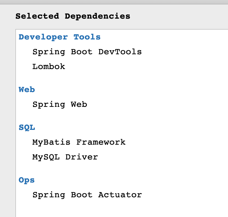The height and width of the screenshot is (217, 228).
Task: Collapse the SQL category group
Action: click(x=27, y=127)
